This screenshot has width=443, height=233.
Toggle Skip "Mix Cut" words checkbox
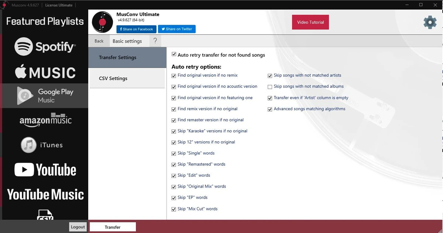tap(174, 209)
